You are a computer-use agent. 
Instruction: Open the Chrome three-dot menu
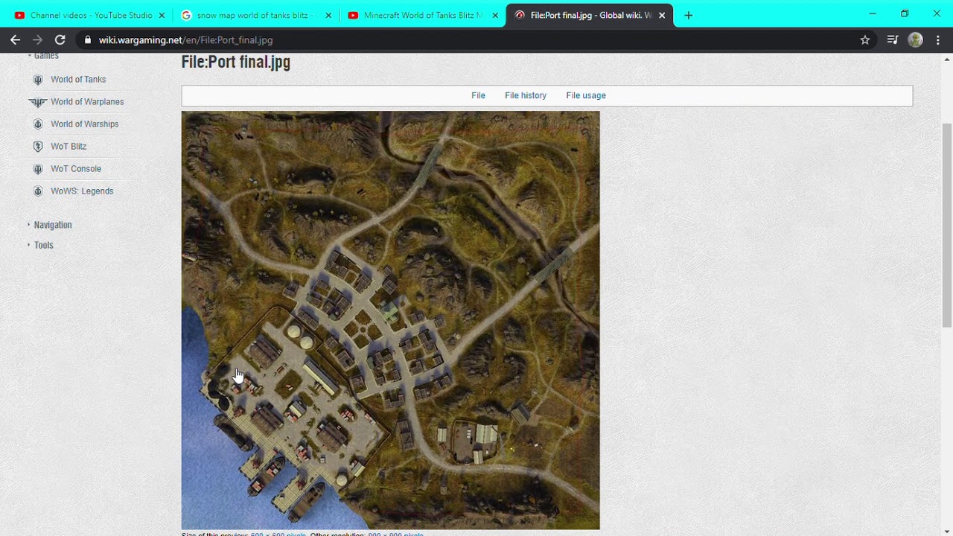click(938, 40)
